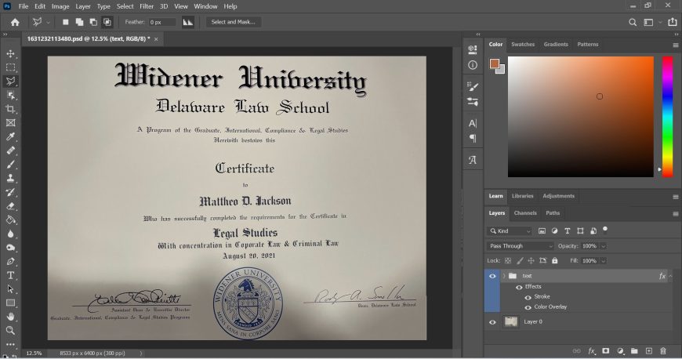Select the Crop tool
Viewport: 682px width, 359px height.
pyautogui.click(x=10, y=109)
